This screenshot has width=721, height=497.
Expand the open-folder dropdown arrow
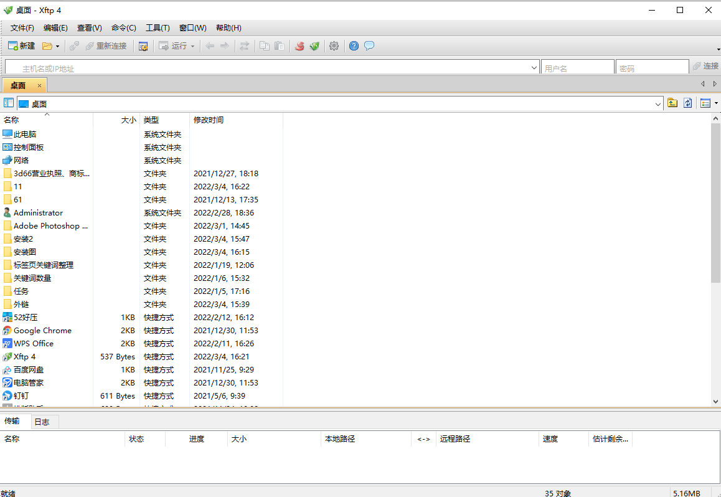pos(57,46)
